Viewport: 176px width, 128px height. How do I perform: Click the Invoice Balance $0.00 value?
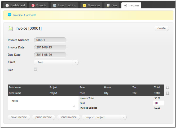(157, 108)
